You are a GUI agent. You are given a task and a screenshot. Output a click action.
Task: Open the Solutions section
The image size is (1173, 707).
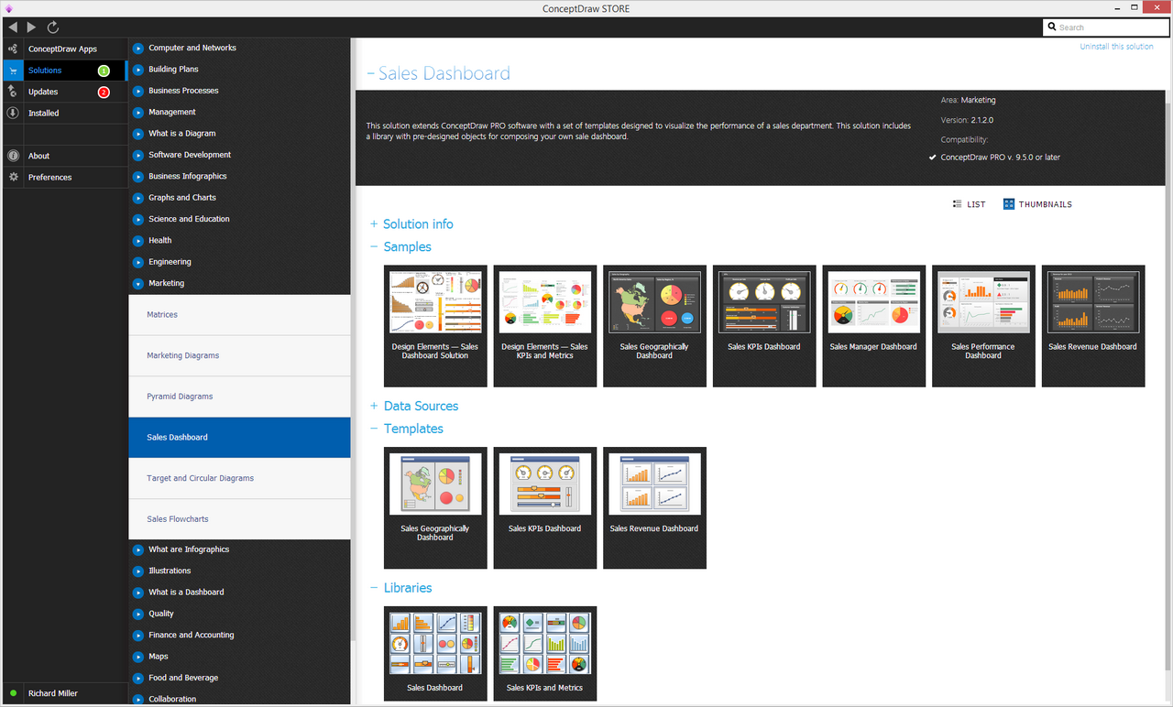coord(64,71)
